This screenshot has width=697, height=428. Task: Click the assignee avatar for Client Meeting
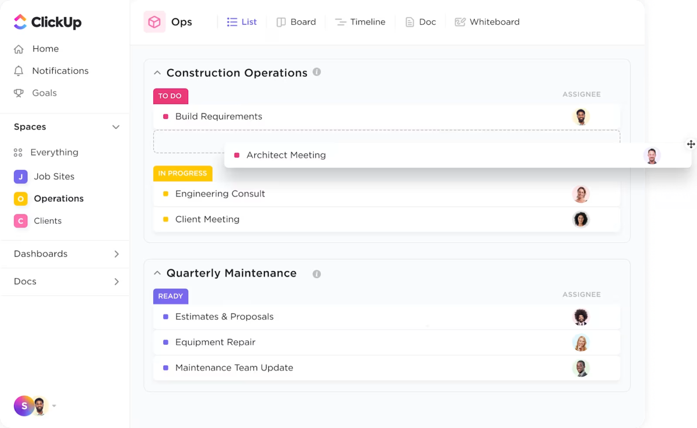coord(581,219)
